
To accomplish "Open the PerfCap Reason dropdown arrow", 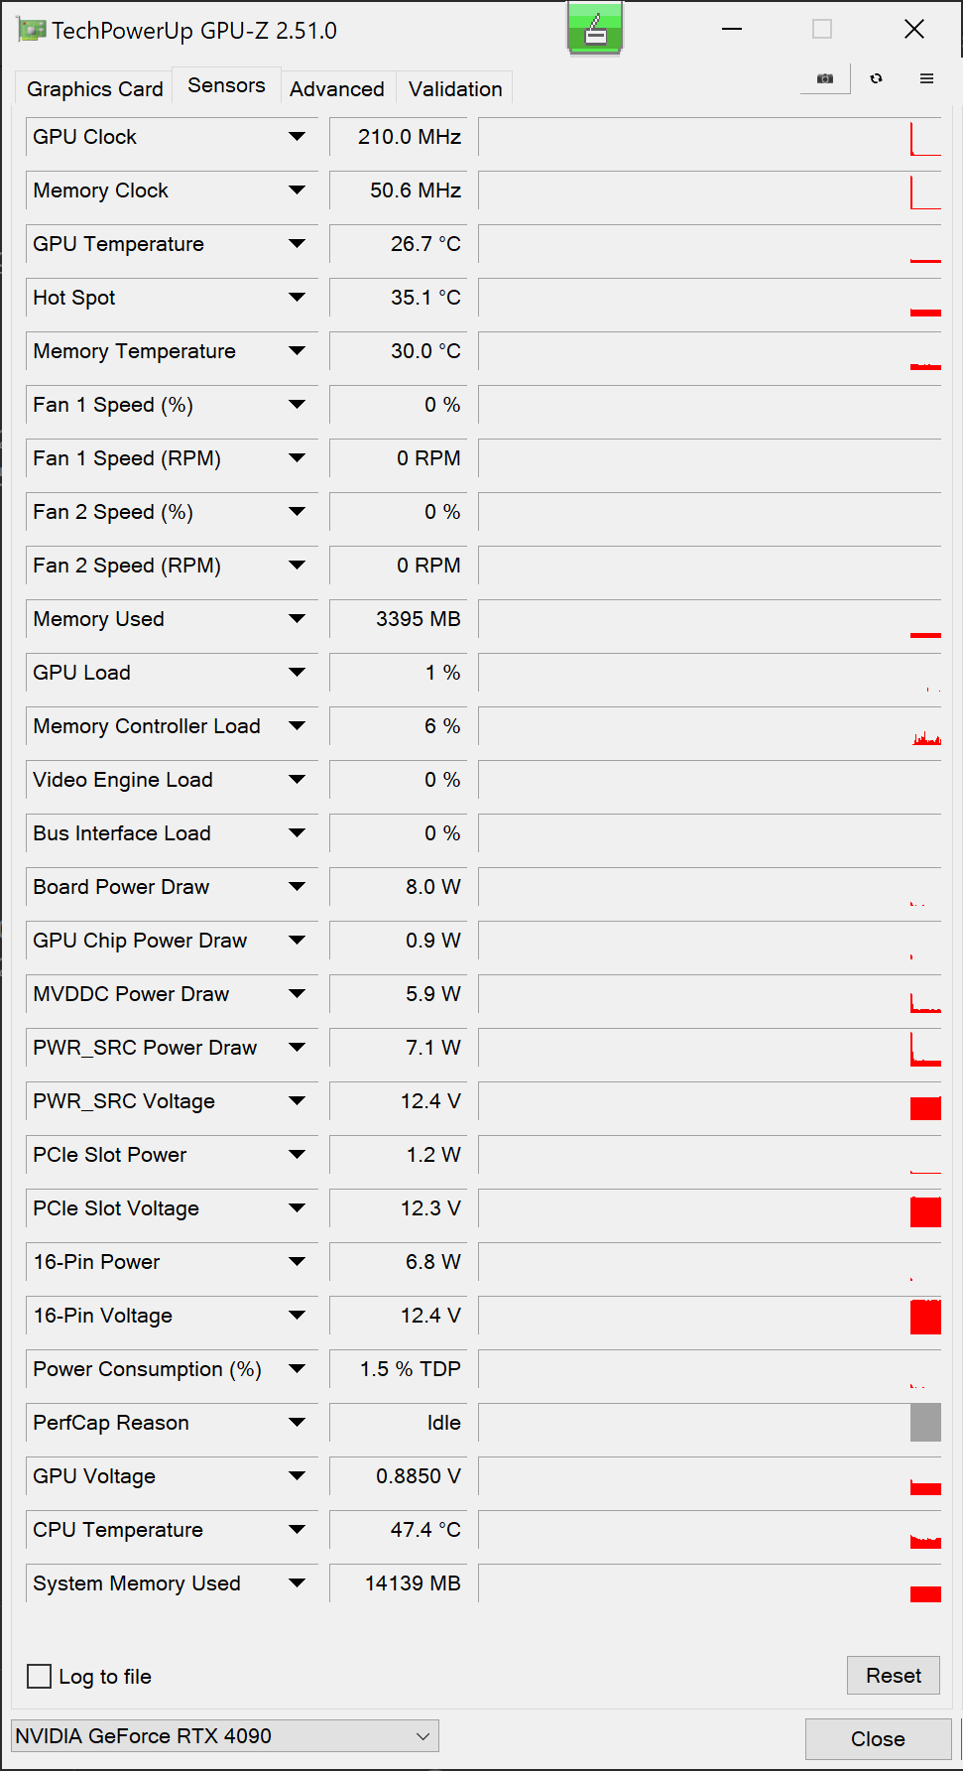I will (x=297, y=1423).
